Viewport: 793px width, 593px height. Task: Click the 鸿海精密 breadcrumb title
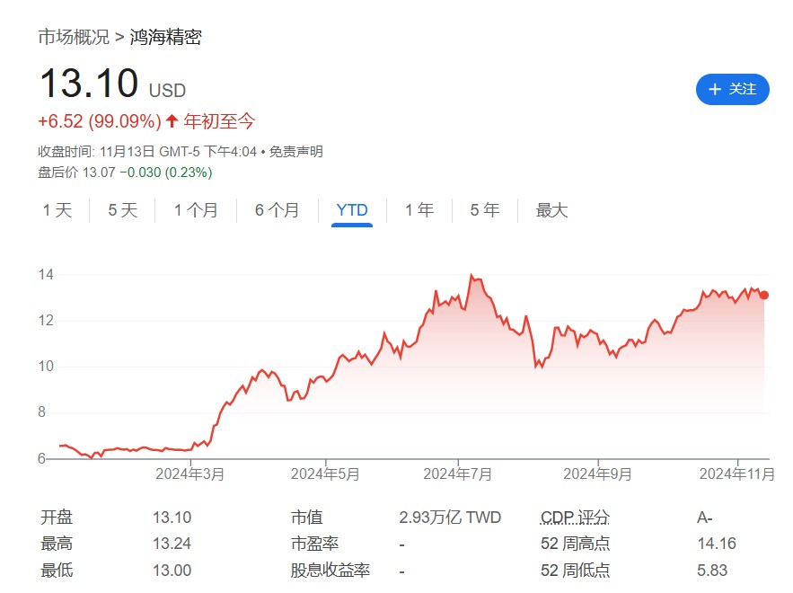166,37
